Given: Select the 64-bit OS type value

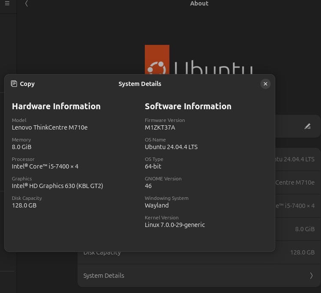Looking at the screenshot, I should [x=153, y=166].
